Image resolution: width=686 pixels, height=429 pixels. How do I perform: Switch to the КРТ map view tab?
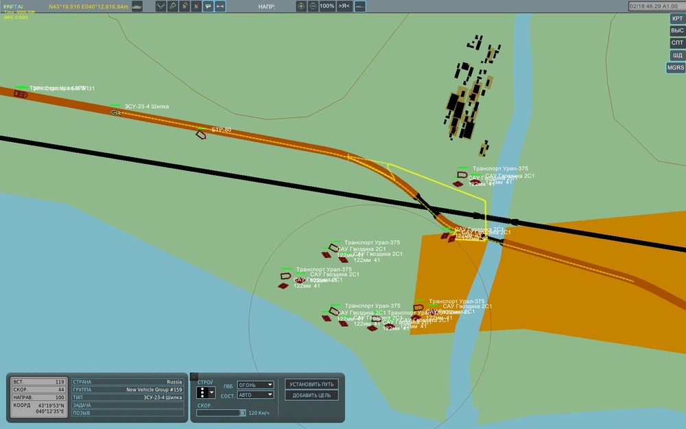tap(677, 19)
